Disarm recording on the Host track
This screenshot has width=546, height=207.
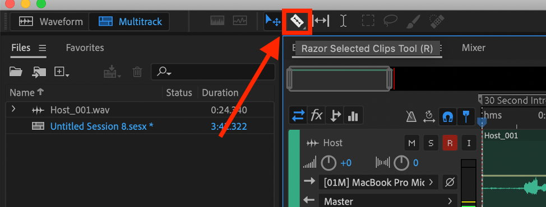(x=450, y=143)
